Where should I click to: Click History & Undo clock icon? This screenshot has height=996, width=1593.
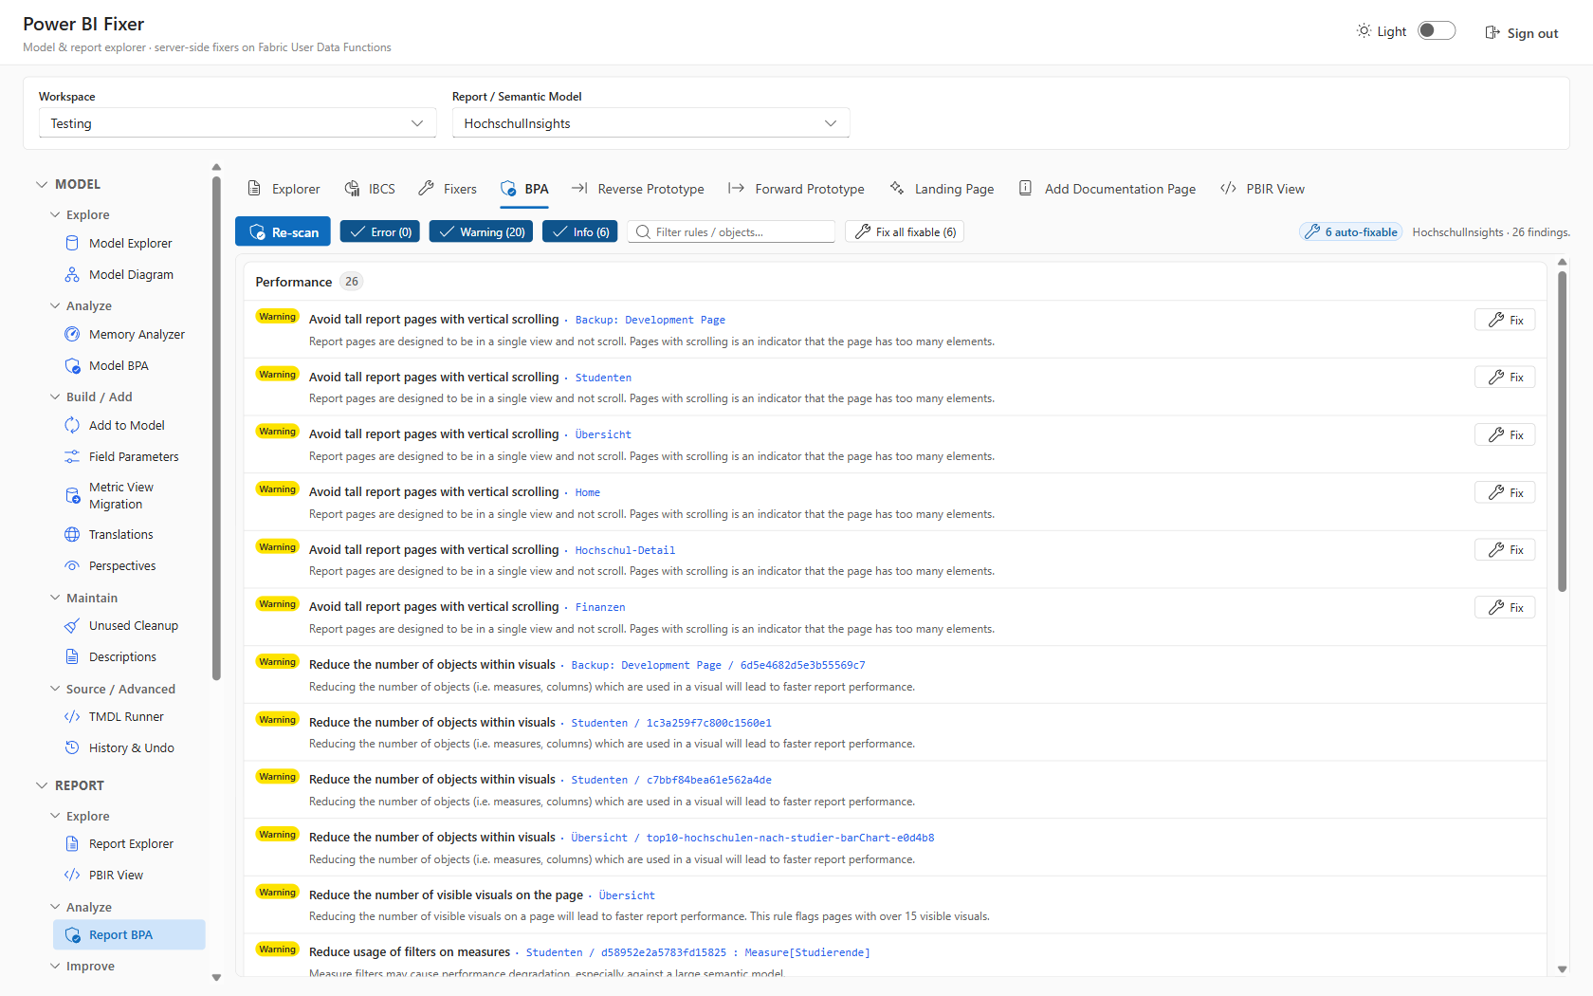(x=72, y=747)
